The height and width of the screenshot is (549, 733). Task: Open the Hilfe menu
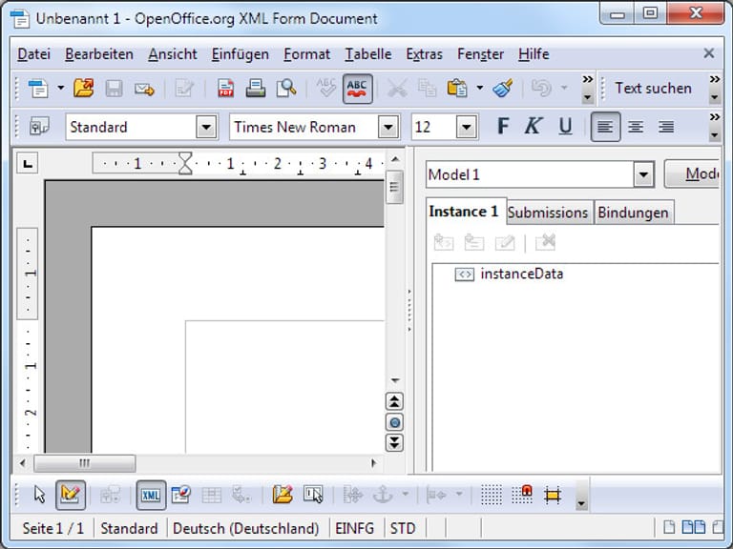click(x=534, y=54)
